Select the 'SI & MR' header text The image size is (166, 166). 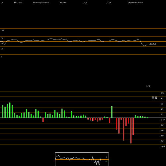pyautogui.click(x=18, y=3)
